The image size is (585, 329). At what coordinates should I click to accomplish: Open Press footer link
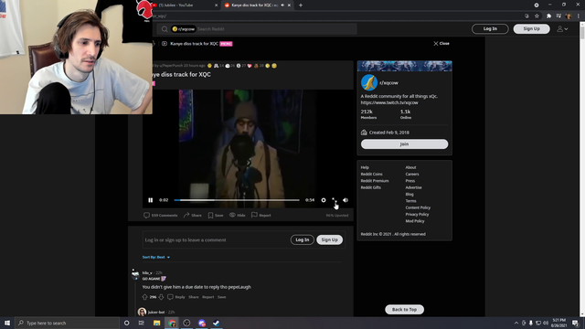(410, 181)
